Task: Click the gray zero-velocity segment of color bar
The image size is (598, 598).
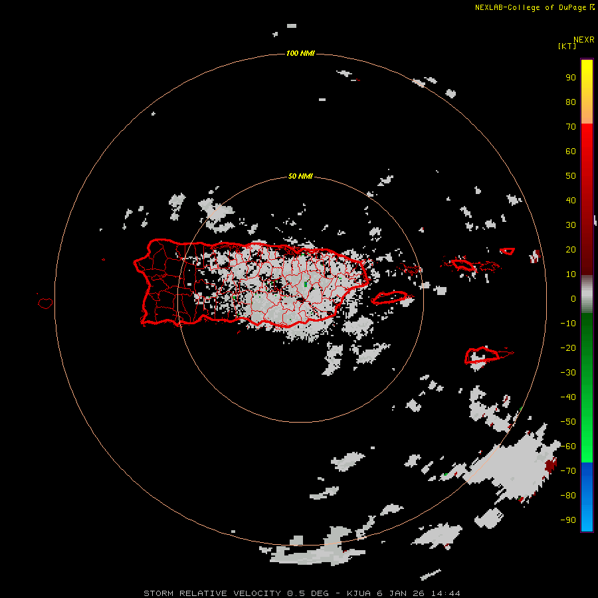Action: click(x=587, y=294)
